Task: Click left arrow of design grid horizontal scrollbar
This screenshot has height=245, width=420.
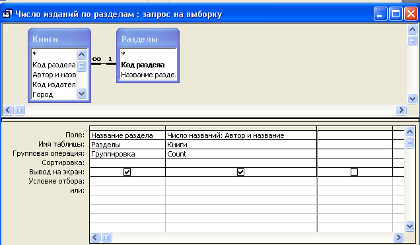Action: pos(95,237)
